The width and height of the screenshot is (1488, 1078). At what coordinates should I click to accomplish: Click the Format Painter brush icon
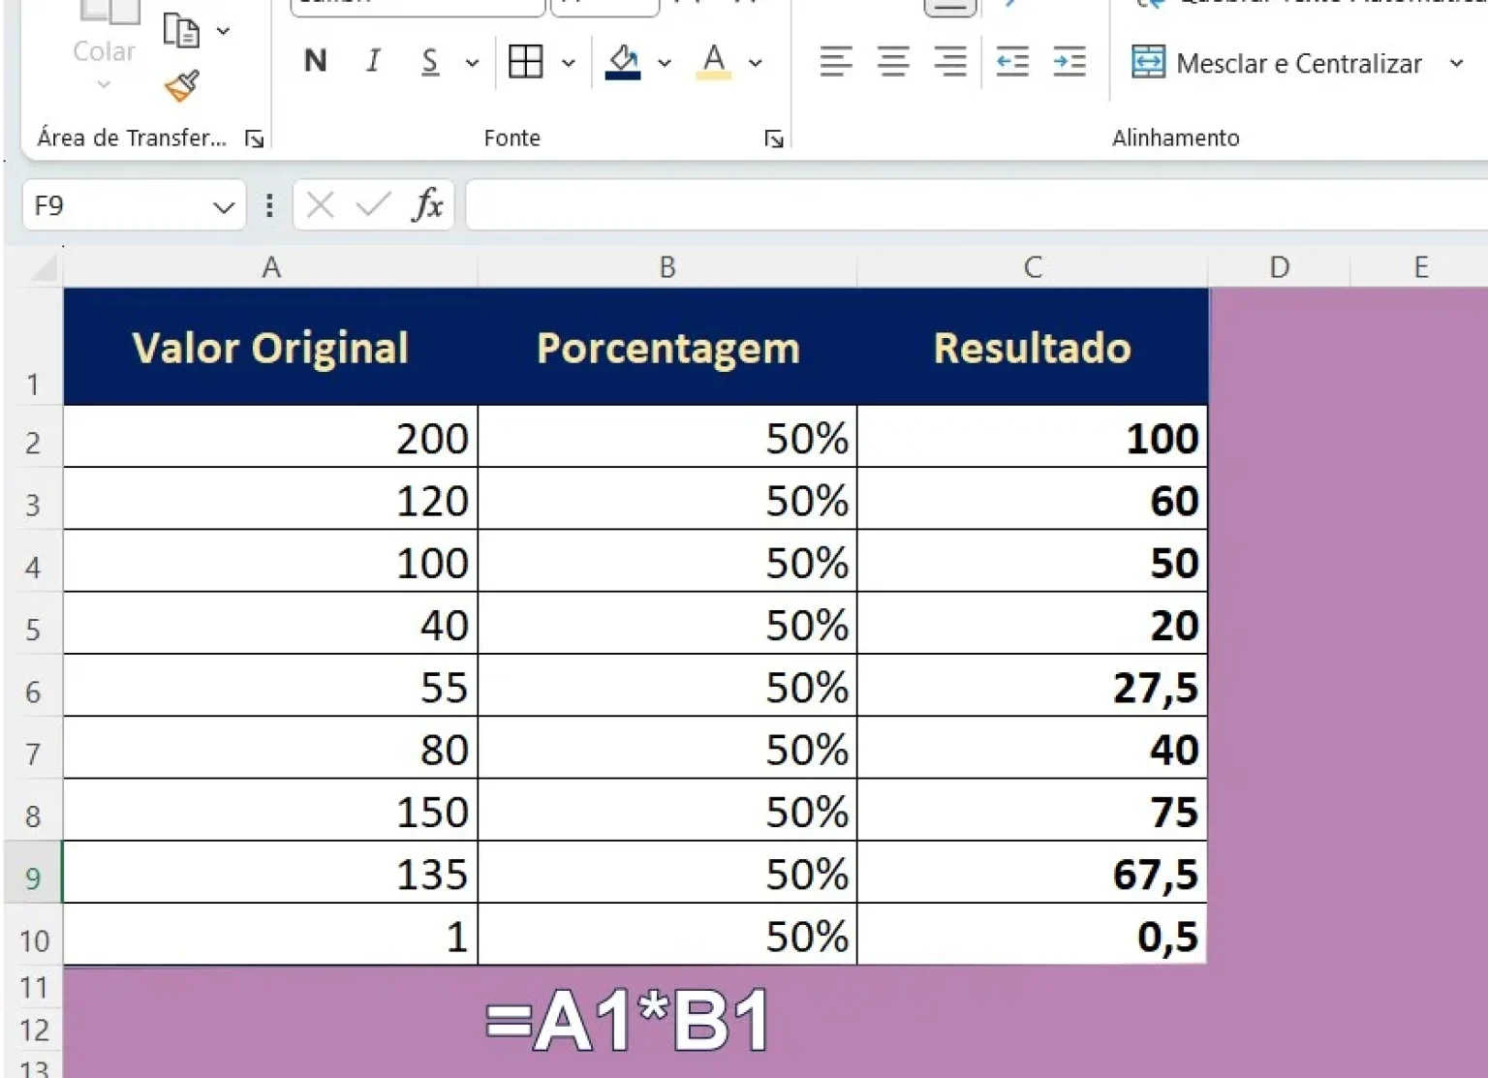(181, 86)
